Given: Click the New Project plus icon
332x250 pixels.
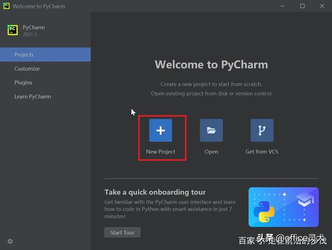Looking at the screenshot, I should point(160,130).
